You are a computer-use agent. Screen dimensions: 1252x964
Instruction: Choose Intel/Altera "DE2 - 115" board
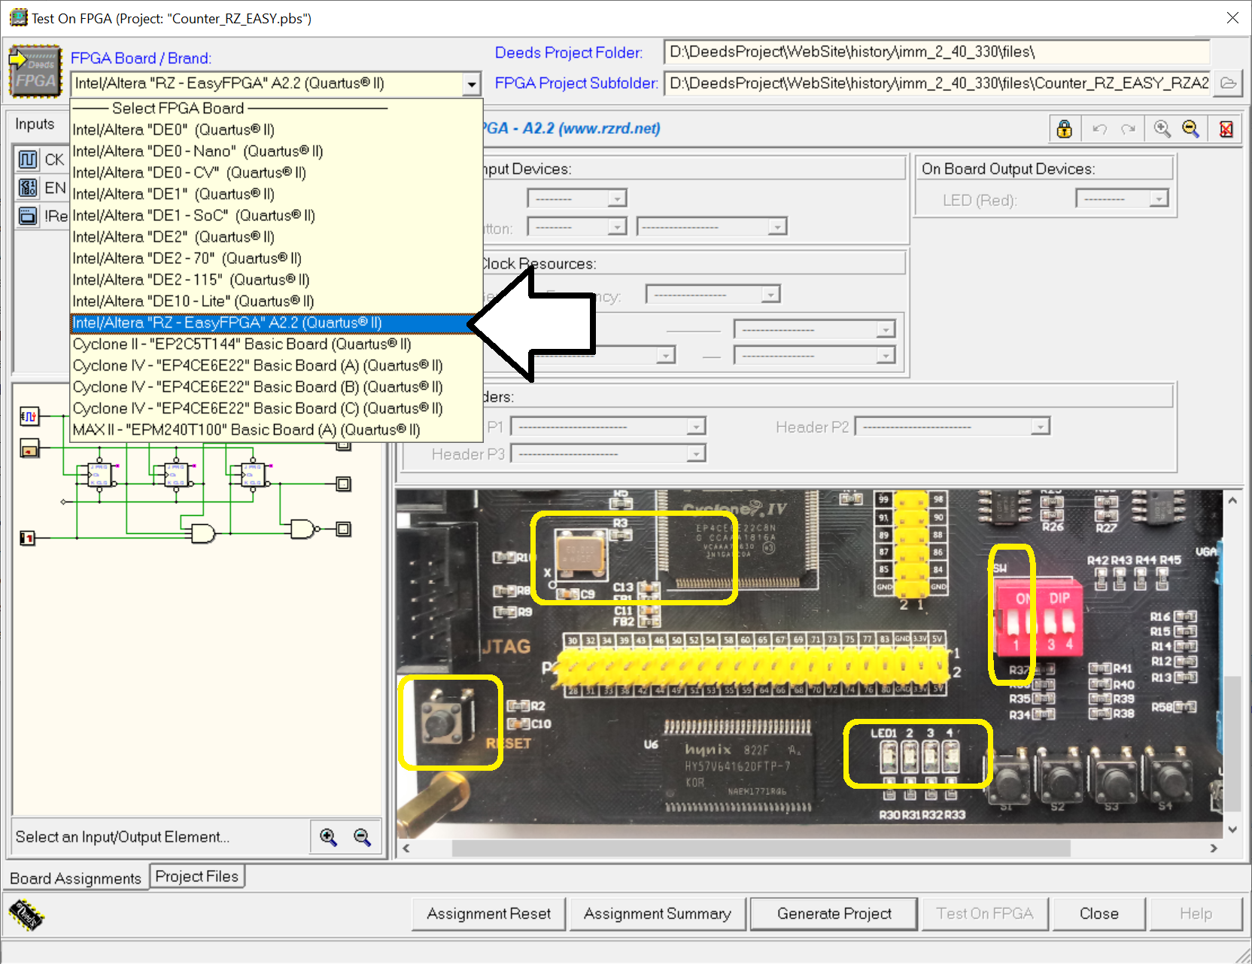coord(276,280)
